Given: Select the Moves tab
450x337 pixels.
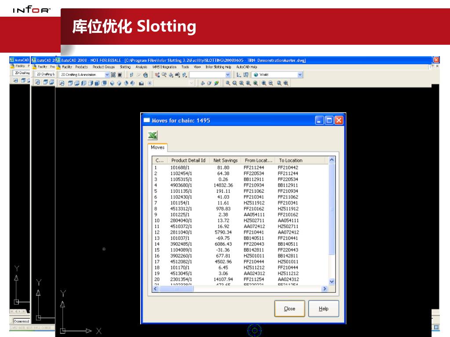Looking at the screenshot, I should point(158,147).
